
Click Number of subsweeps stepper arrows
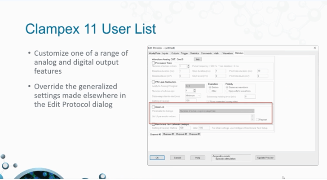pyautogui.click(x=194, y=91)
